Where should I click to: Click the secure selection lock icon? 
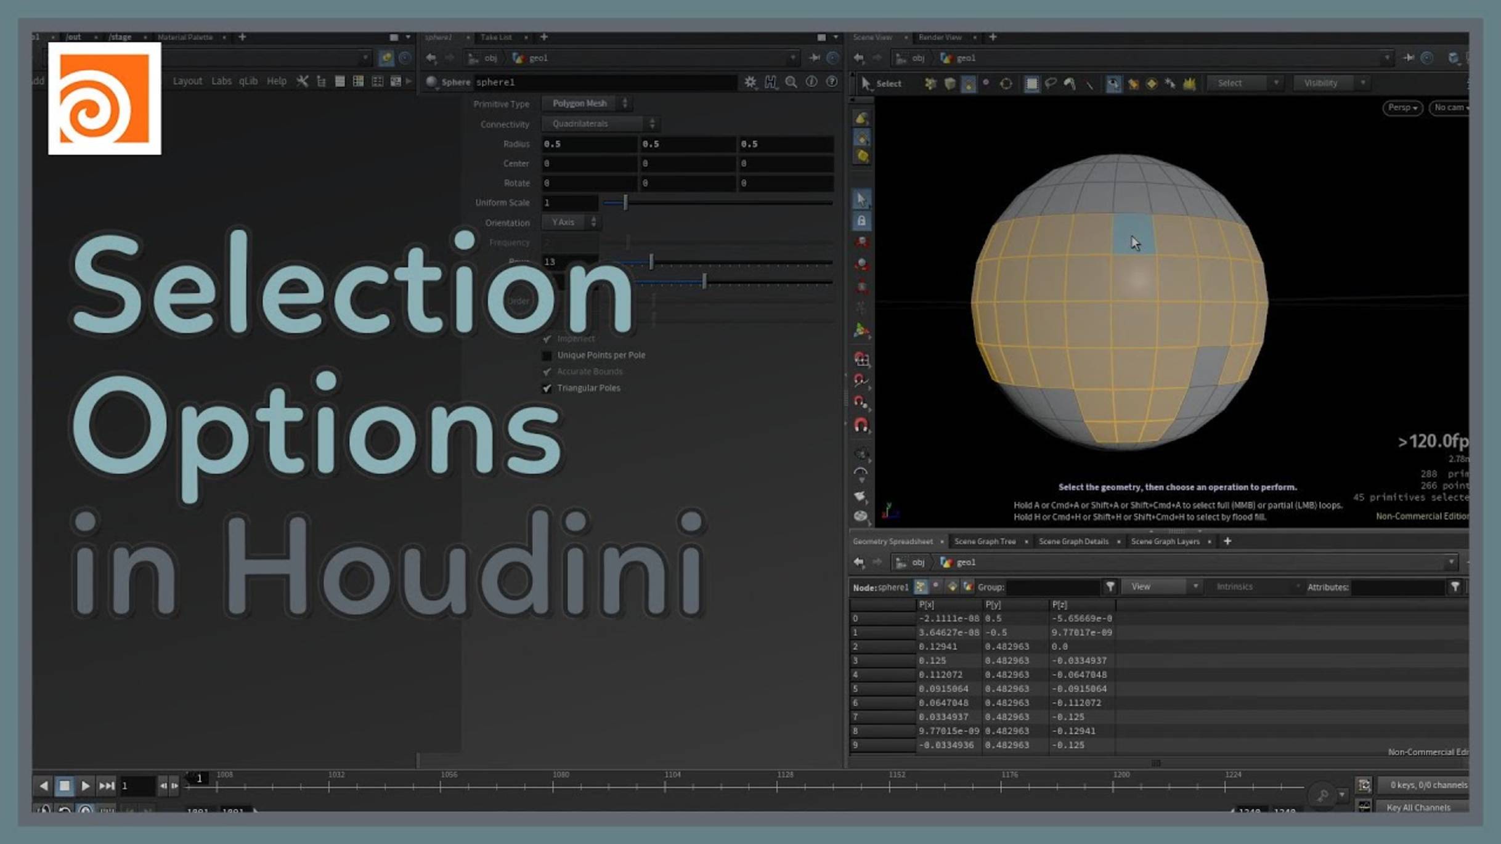point(863,222)
